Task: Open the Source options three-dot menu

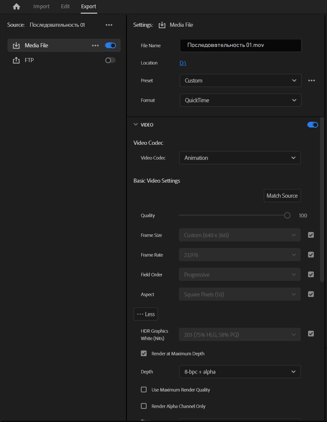Action: point(109,25)
